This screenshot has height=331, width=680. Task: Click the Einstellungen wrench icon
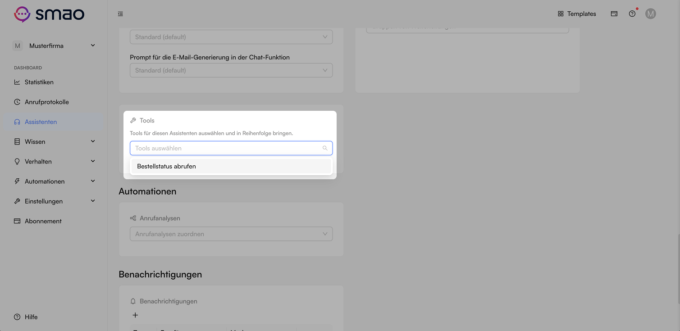click(17, 201)
